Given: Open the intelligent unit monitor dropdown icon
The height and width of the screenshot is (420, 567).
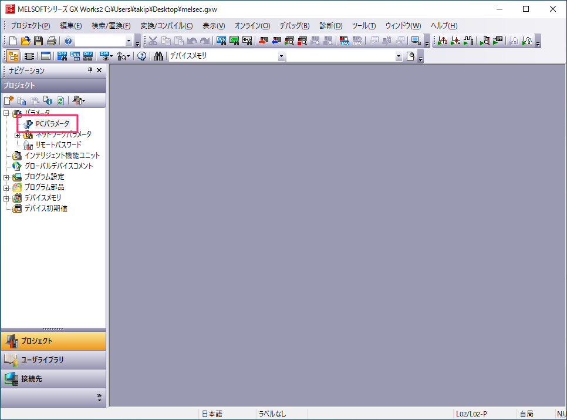Looking at the screenshot, I should coord(123,56).
